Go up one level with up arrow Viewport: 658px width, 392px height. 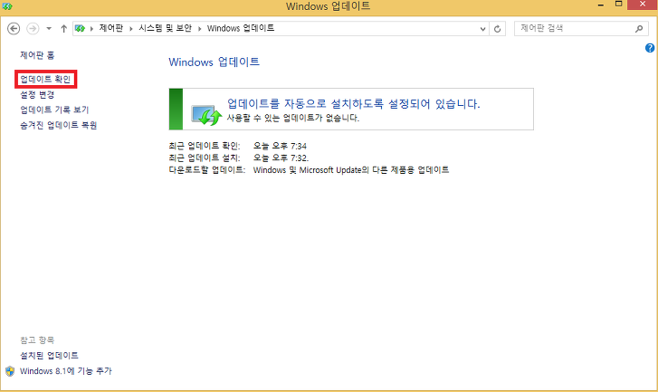(x=63, y=29)
